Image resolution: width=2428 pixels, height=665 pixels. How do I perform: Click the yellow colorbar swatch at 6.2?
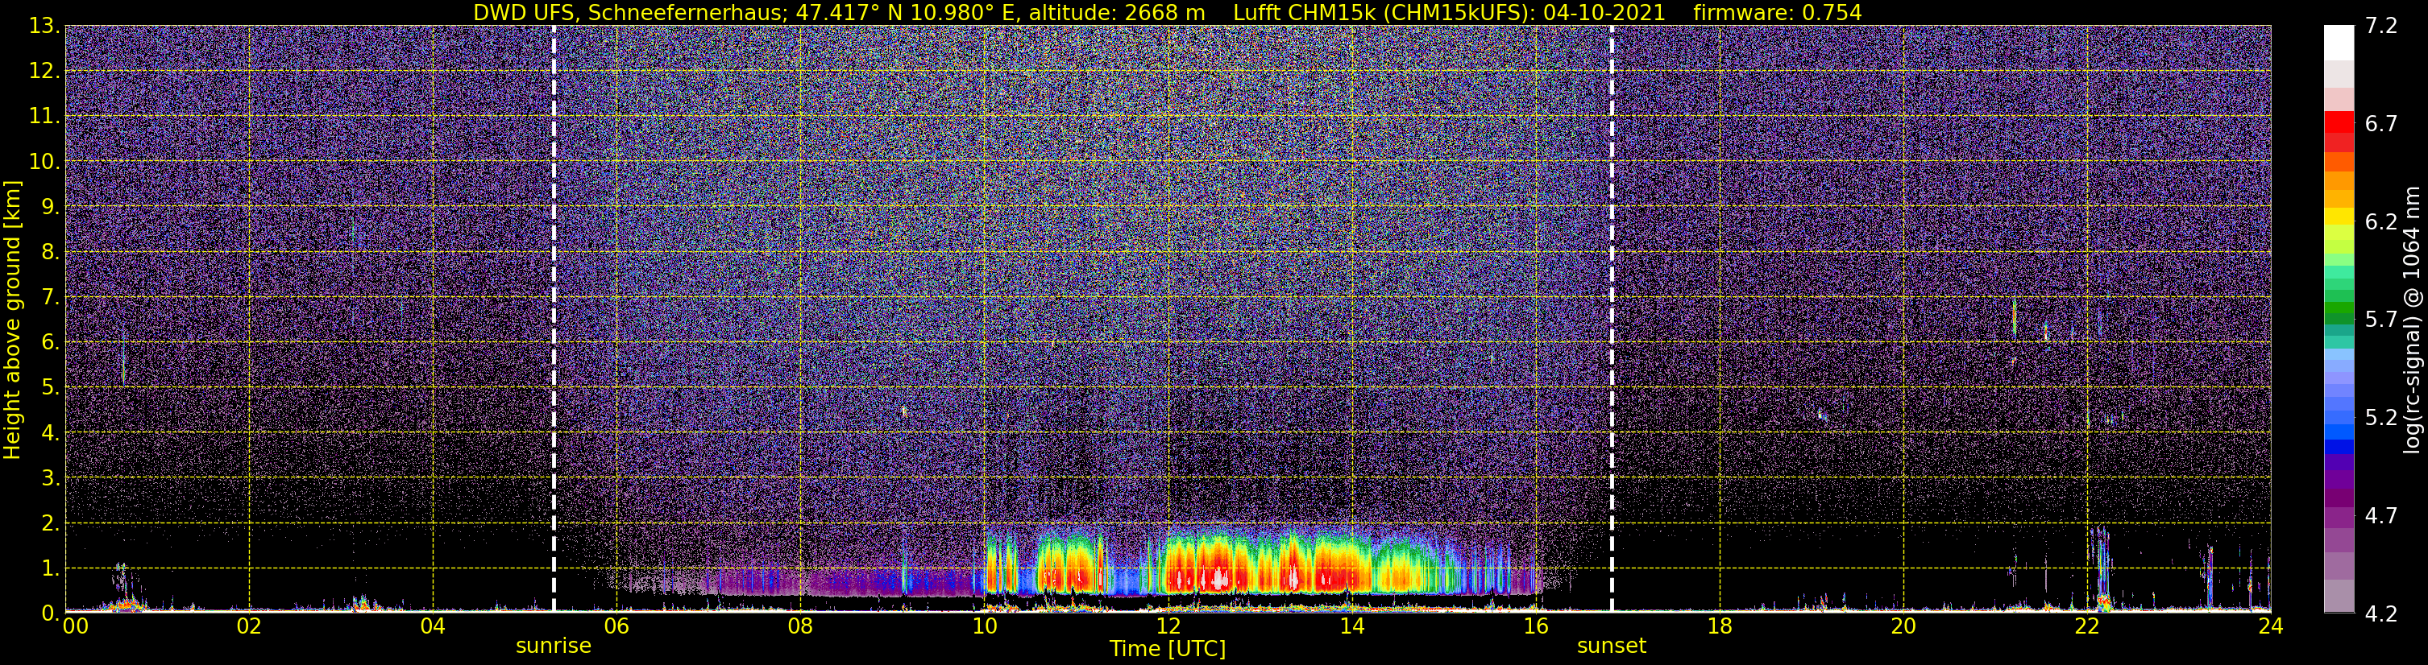click(2339, 217)
